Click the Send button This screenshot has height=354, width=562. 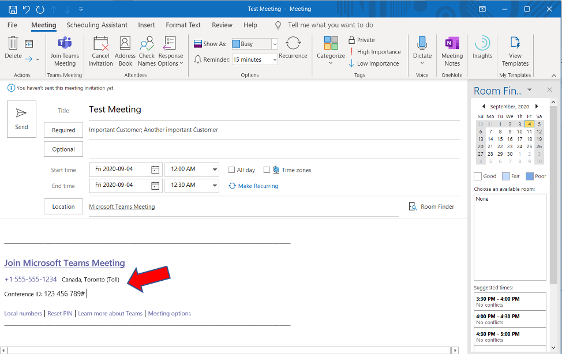point(21,119)
